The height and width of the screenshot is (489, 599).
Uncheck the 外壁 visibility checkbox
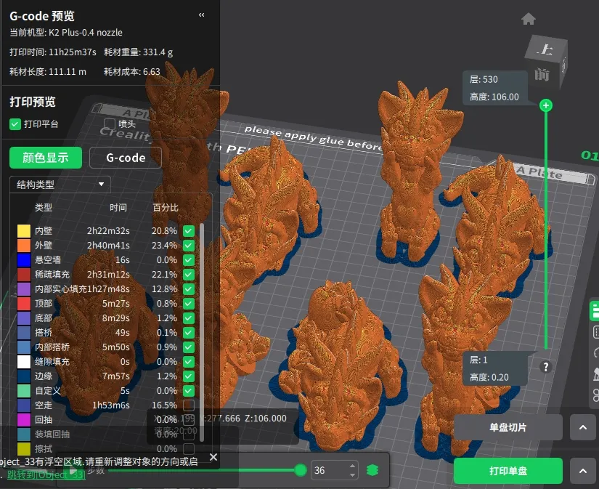(x=188, y=246)
